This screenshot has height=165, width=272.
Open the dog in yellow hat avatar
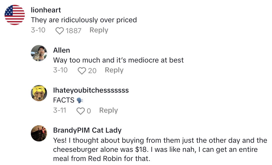39,93
